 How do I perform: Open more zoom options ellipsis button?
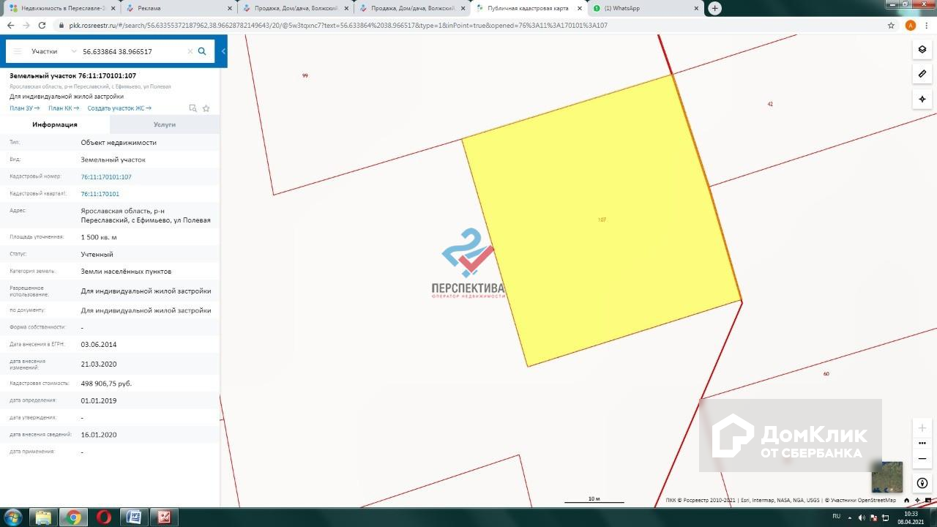[922, 443]
